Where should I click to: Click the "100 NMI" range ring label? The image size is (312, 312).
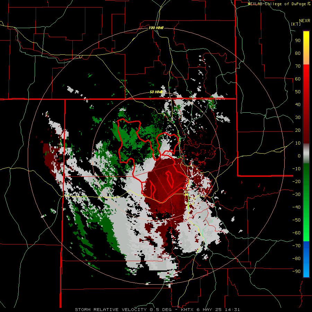point(156,28)
